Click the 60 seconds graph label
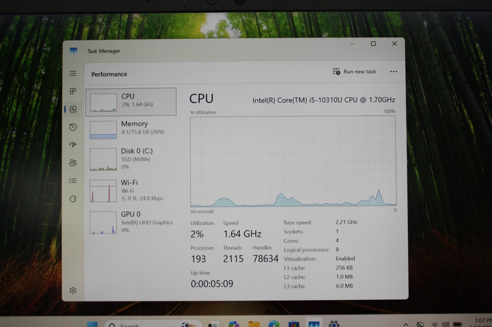The width and height of the screenshot is (492, 327). pos(202,211)
